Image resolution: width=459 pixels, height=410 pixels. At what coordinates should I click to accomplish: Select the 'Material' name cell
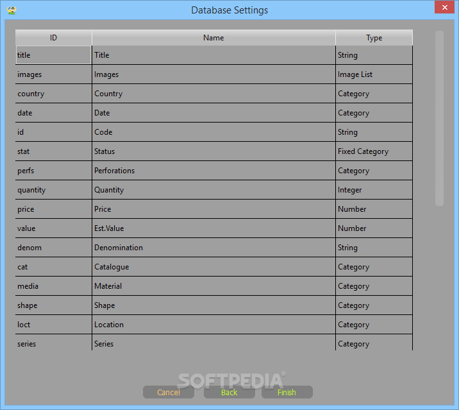pyautogui.click(x=213, y=286)
